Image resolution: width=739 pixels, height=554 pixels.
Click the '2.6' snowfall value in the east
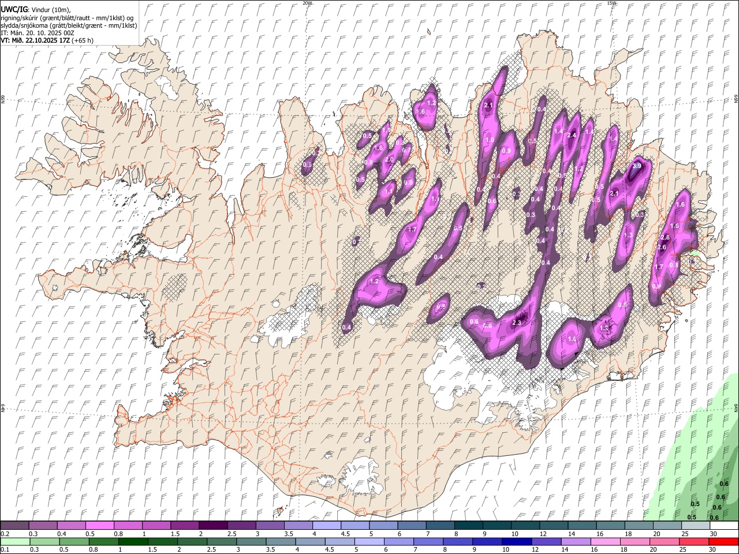662,247
